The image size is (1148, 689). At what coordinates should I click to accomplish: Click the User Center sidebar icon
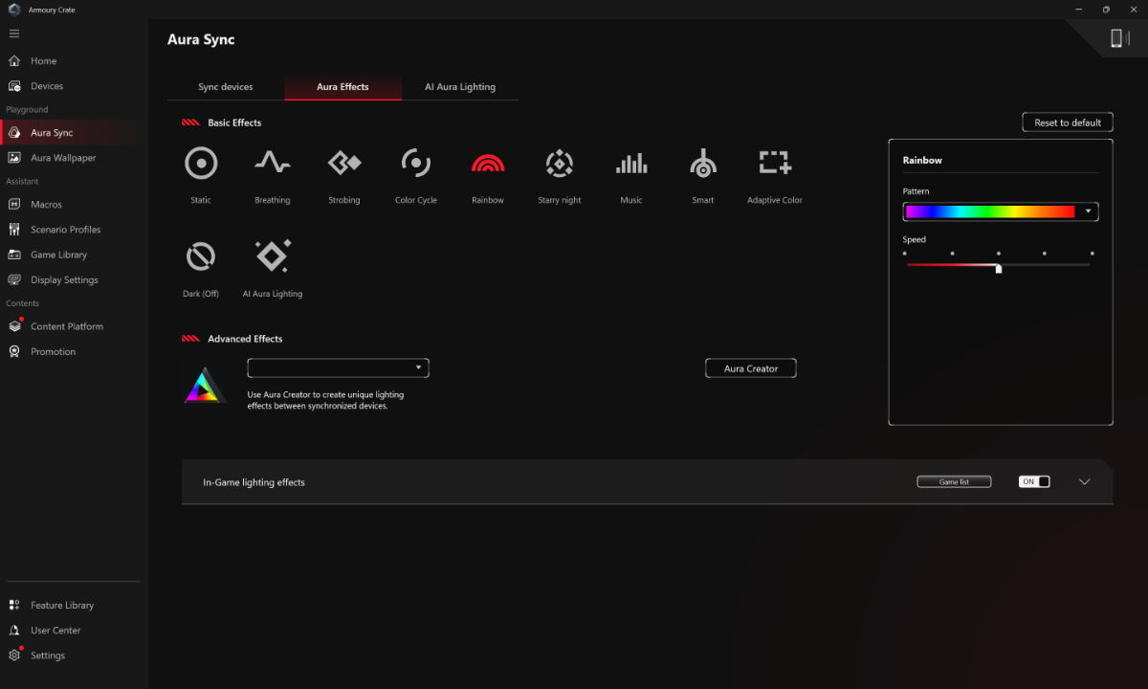pyautogui.click(x=14, y=631)
